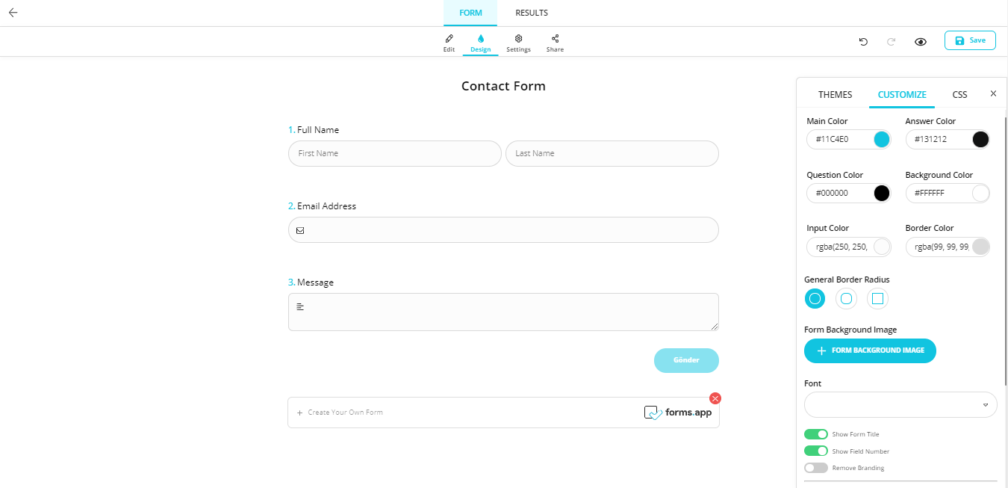Image resolution: width=1008 pixels, height=488 pixels.
Task: Select the square border radius option
Action: [x=877, y=298]
